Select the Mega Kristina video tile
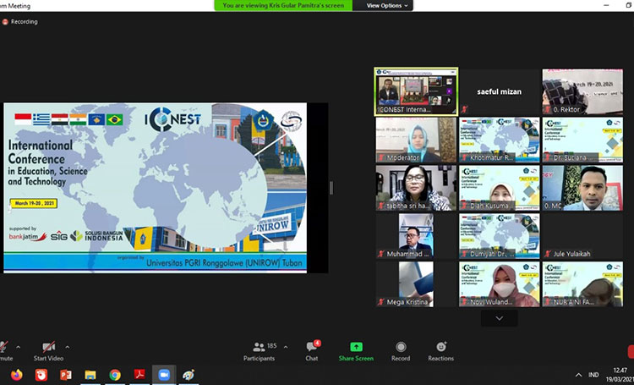This screenshot has width=634, height=385. tap(416, 284)
